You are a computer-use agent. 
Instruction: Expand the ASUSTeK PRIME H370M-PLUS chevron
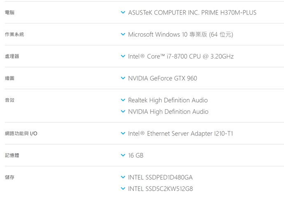click(x=123, y=13)
